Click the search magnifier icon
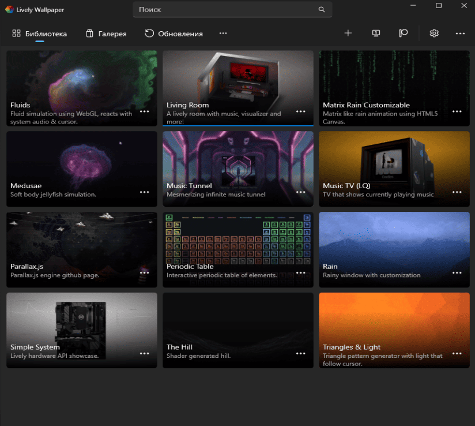Viewport: 475px width, 426px height. click(322, 10)
